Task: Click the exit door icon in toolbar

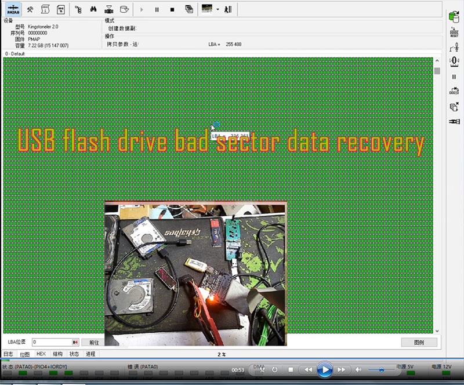Action: click(228, 9)
